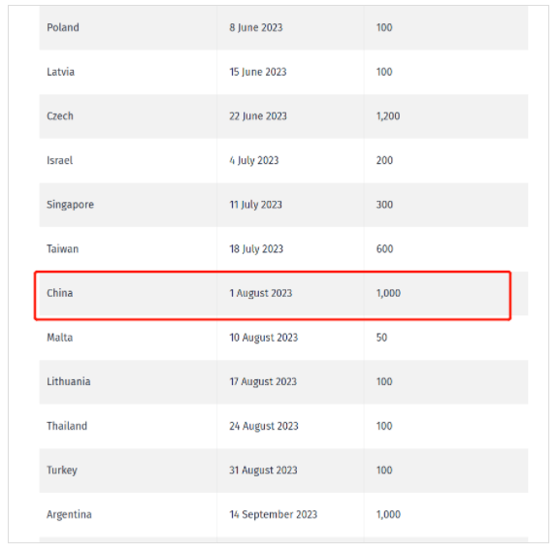Select the Latvia row name

tap(60, 72)
